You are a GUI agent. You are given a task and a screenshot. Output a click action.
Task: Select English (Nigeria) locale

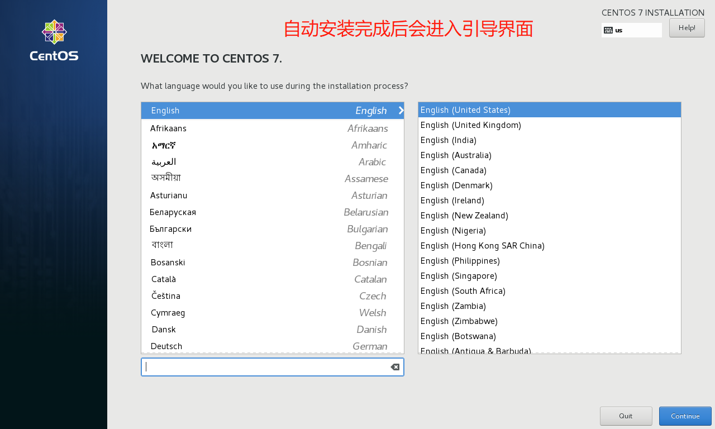(x=550, y=231)
